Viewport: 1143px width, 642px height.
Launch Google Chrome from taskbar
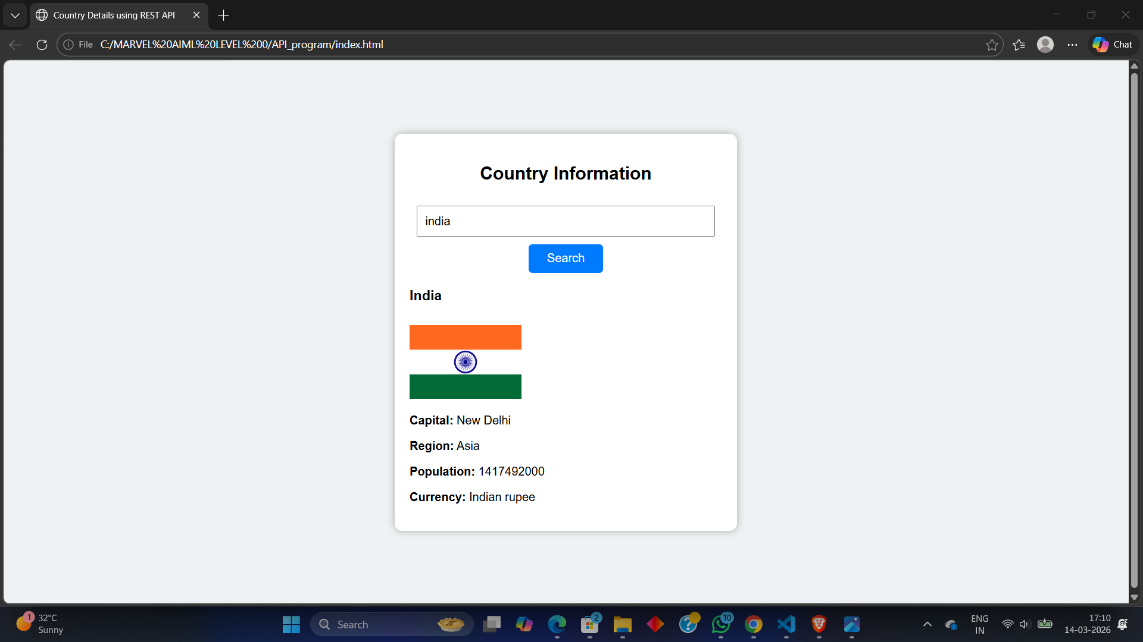tap(753, 624)
